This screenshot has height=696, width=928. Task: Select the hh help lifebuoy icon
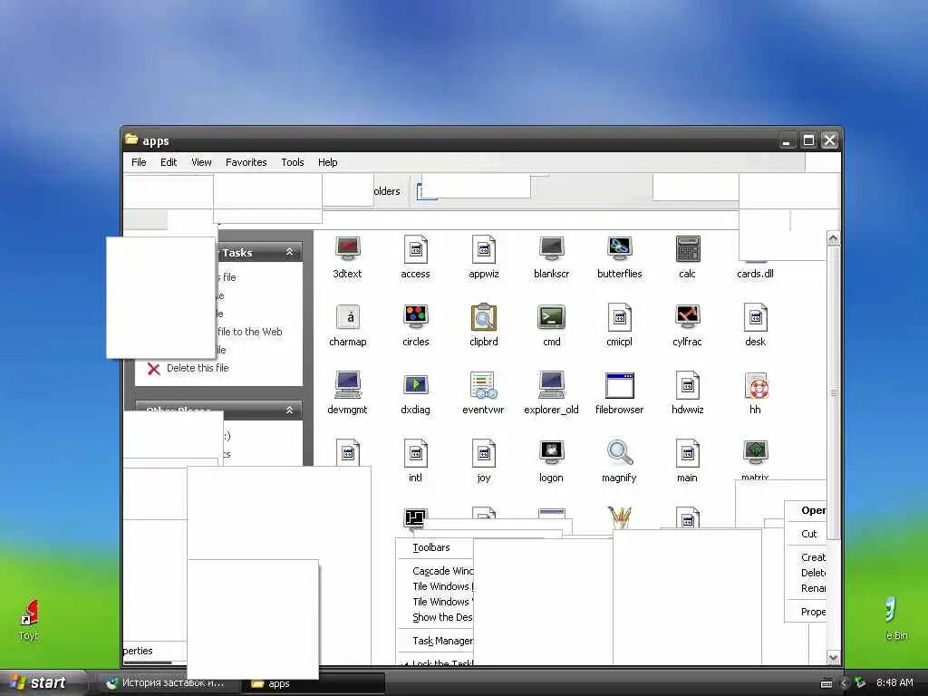[x=756, y=386]
